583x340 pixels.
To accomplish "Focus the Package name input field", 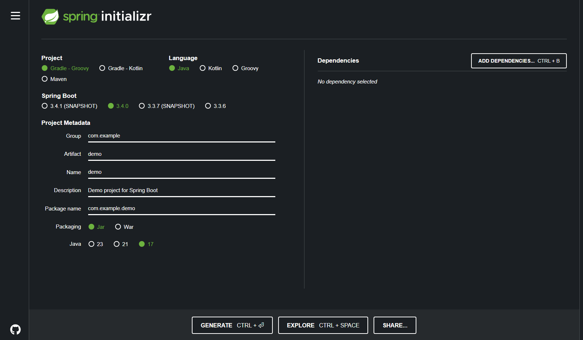I will [181, 209].
